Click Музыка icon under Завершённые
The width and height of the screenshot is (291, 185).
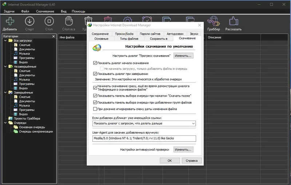click(16, 105)
